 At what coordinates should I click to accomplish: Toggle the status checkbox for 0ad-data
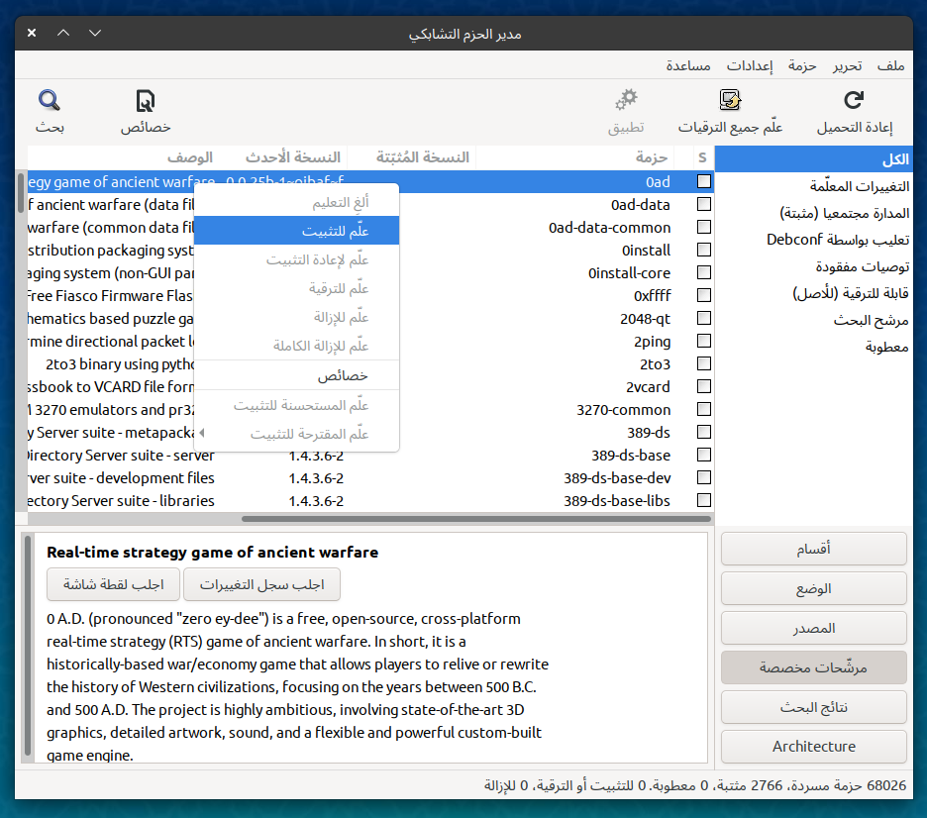[703, 204]
